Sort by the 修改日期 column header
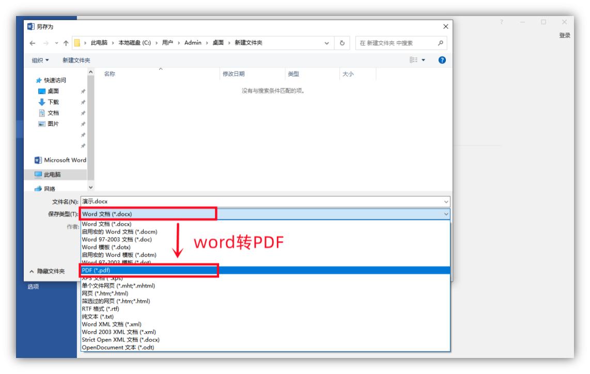This screenshot has width=590, height=374. pos(234,74)
